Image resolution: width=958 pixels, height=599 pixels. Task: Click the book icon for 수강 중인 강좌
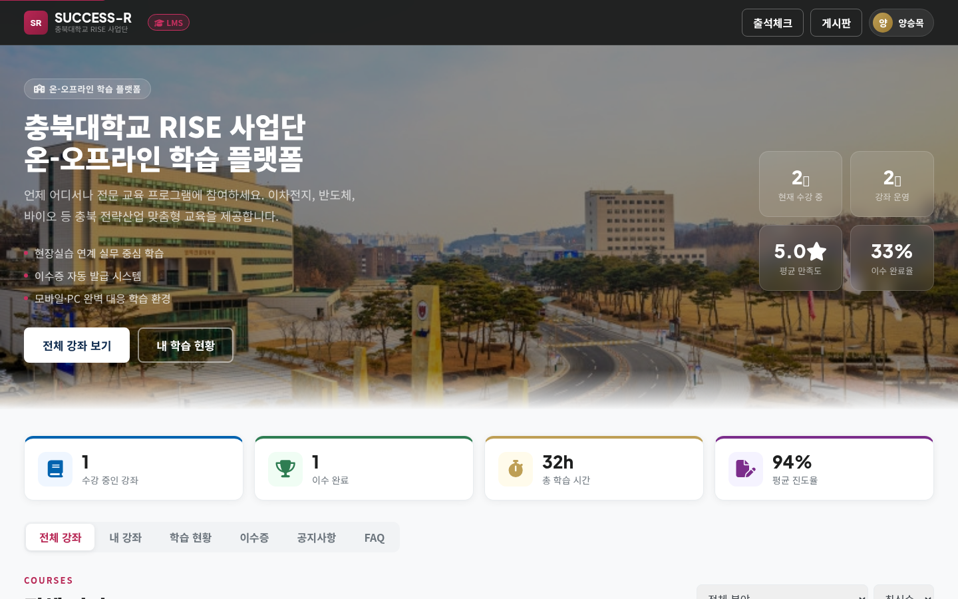tap(55, 469)
